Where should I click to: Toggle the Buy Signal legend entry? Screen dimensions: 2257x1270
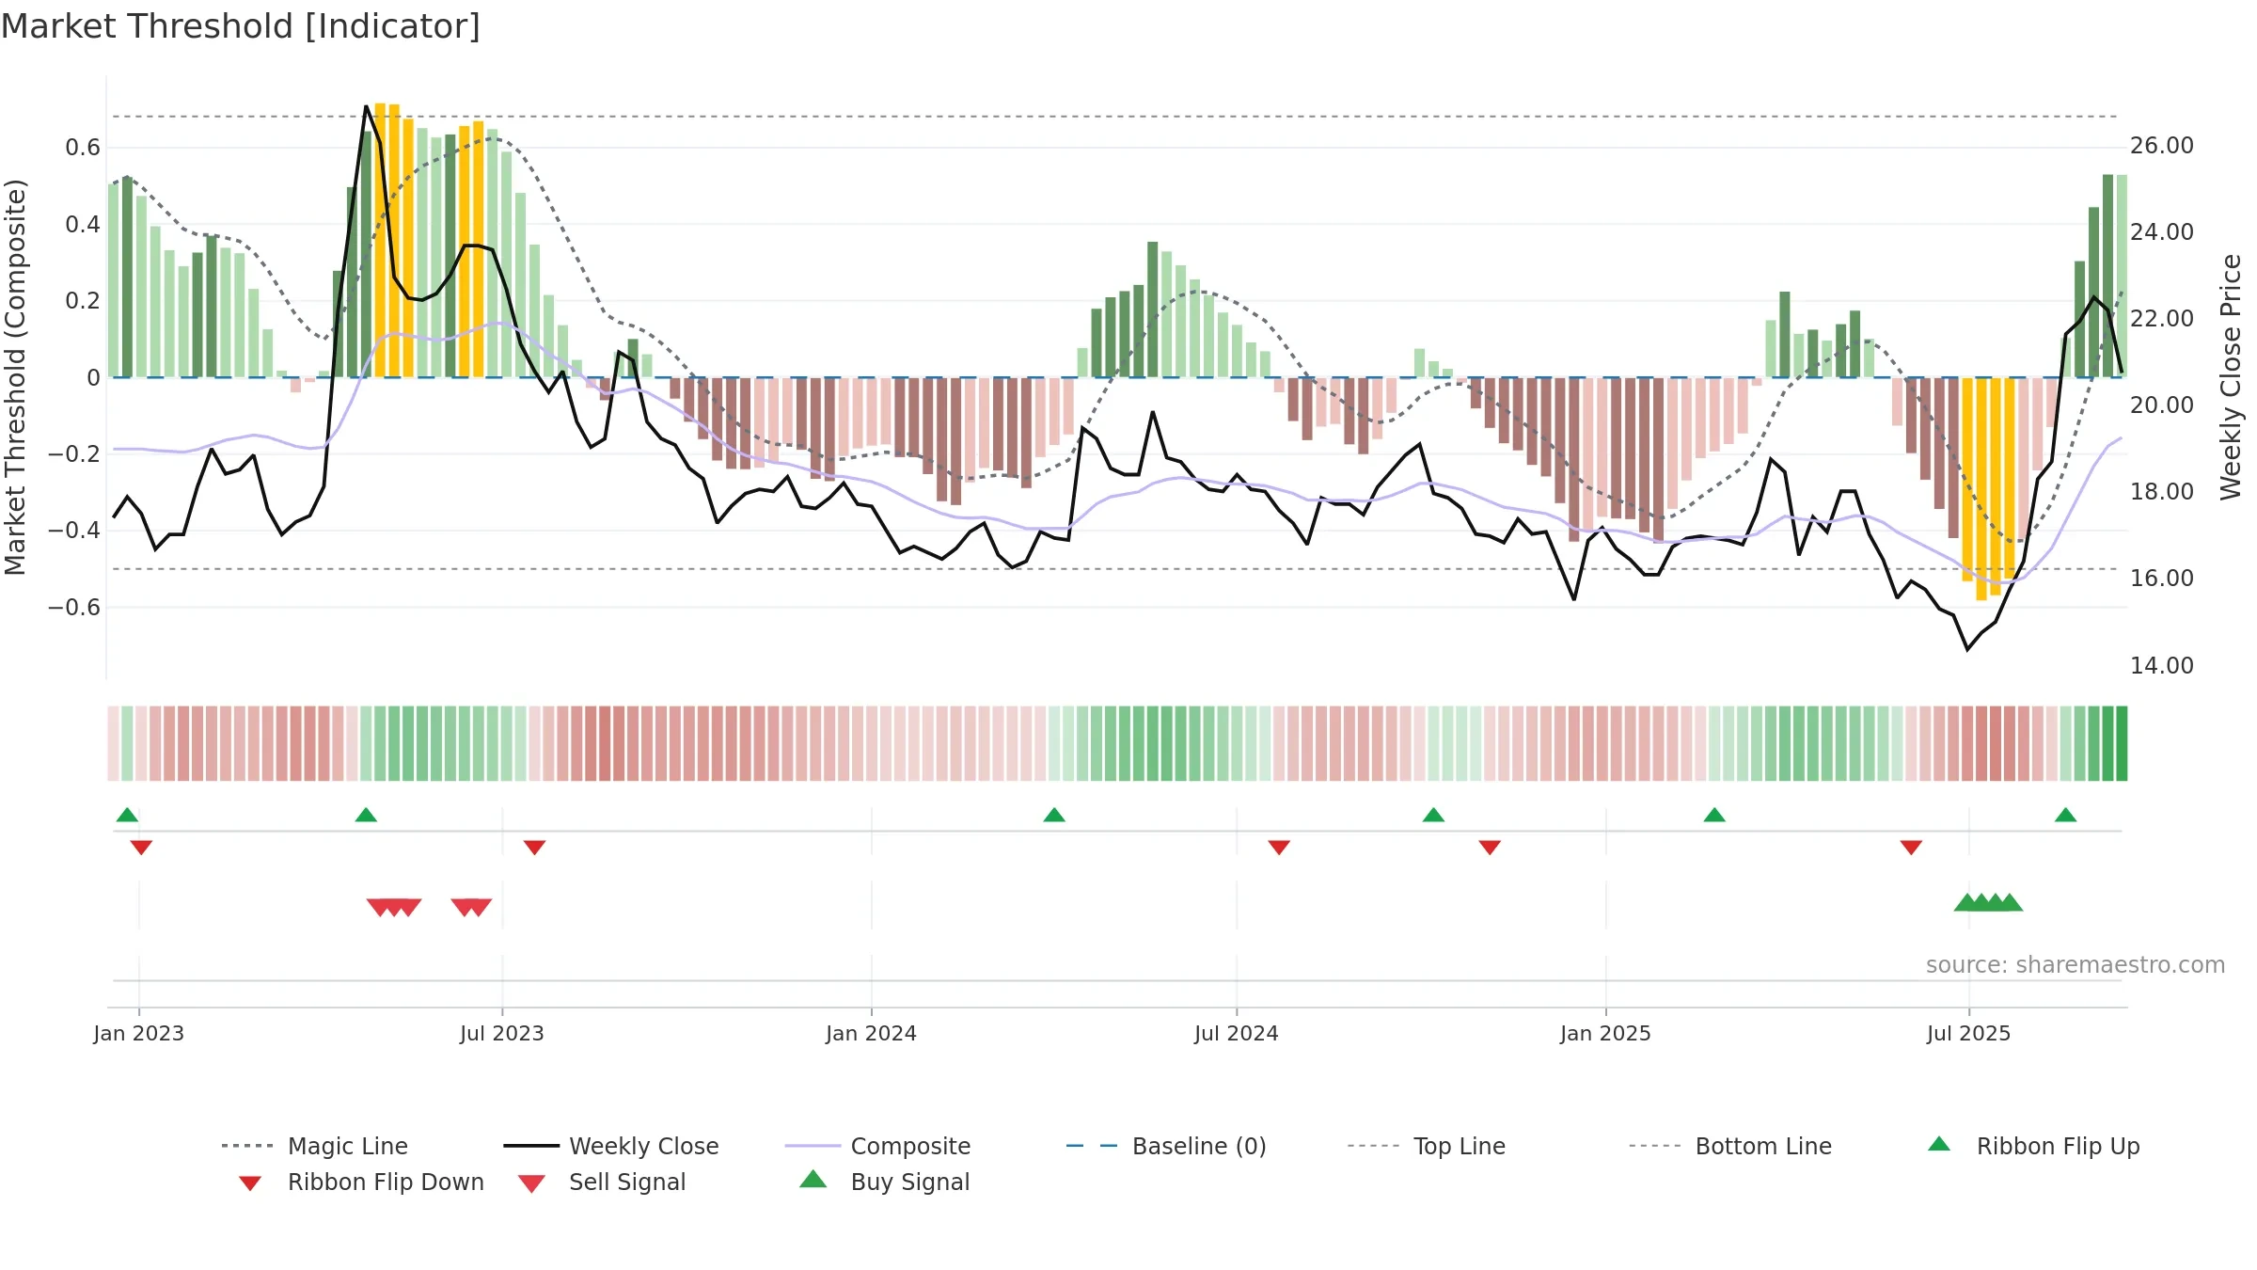(x=884, y=1182)
